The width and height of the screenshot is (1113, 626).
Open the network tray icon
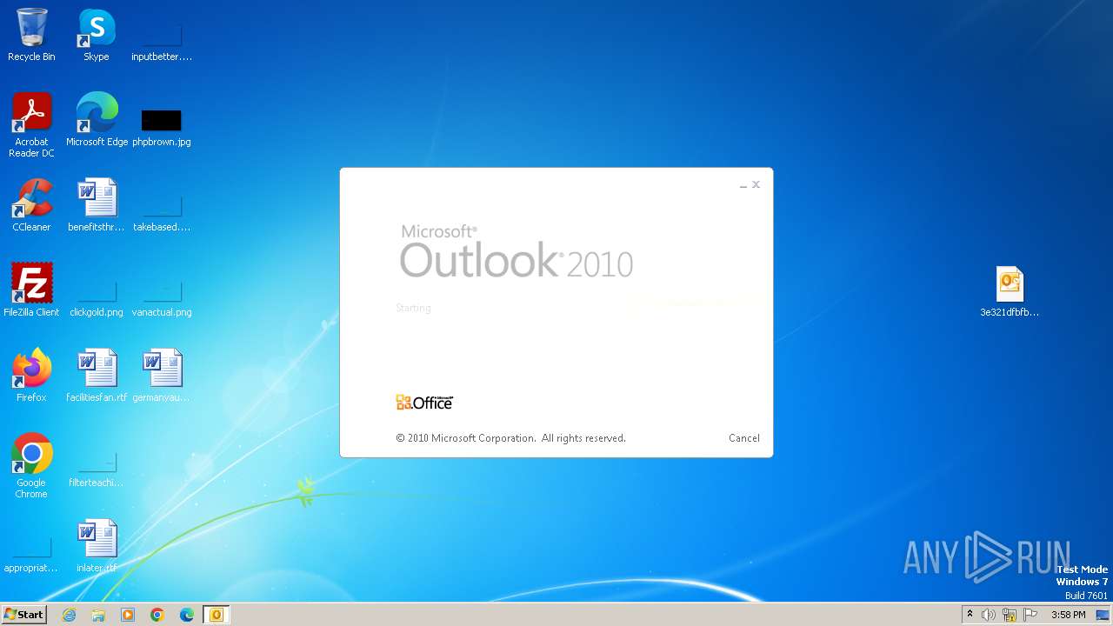[1010, 615]
